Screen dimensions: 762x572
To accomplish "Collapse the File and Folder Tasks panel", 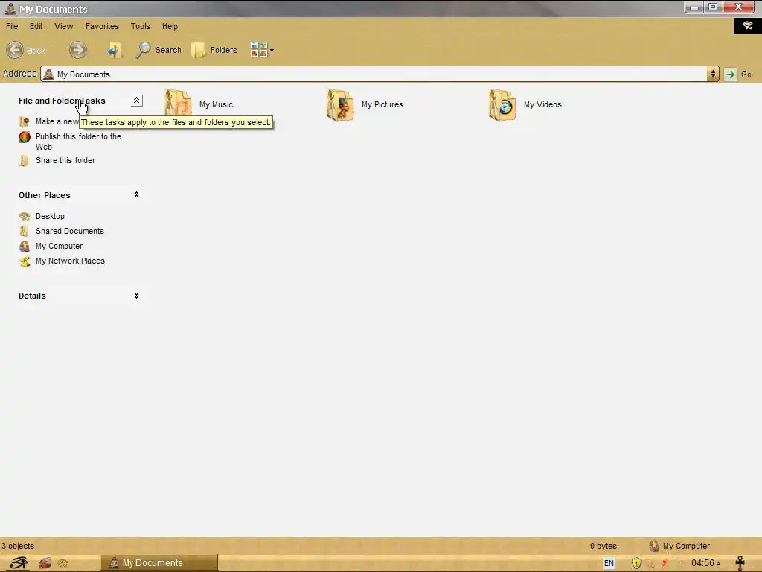I will pyautogui.click(x=137, y=101).
